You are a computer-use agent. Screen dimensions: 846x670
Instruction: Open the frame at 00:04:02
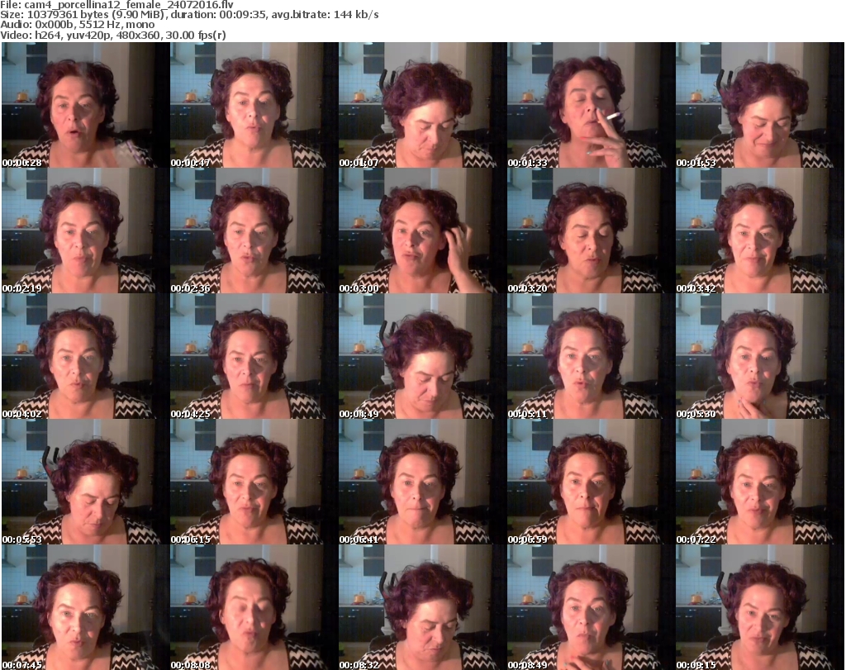pyautogui.click(x=85, y=357)
